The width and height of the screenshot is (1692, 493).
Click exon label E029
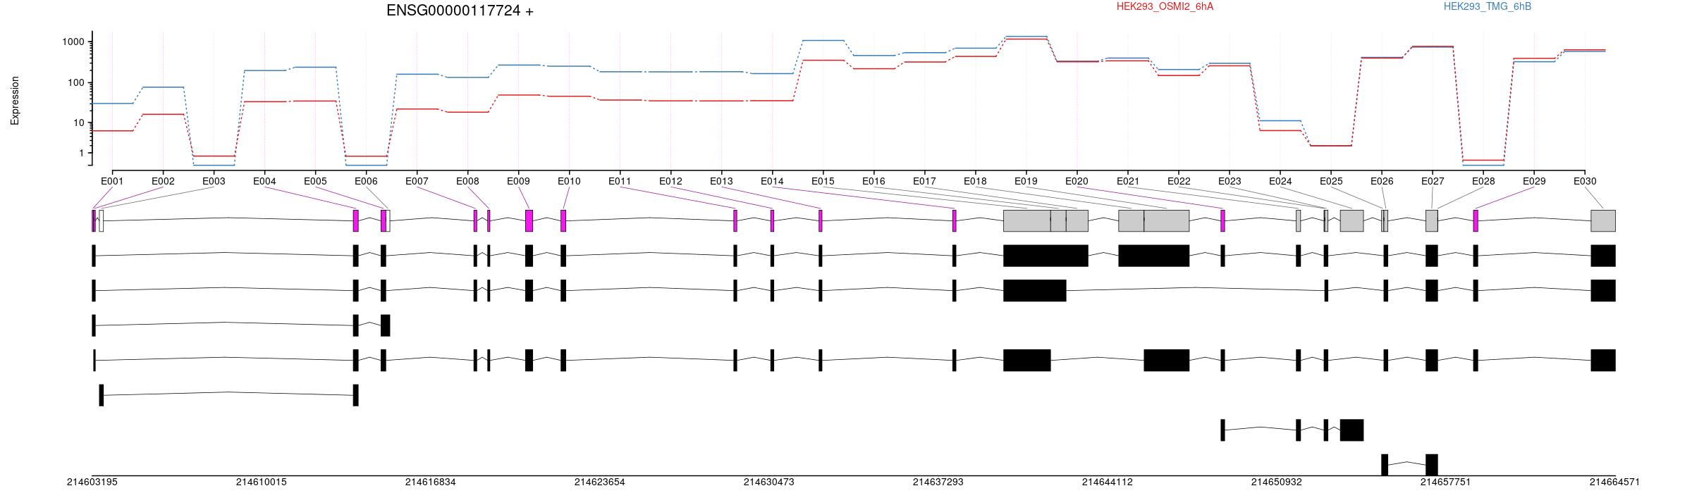point(1534,181)
